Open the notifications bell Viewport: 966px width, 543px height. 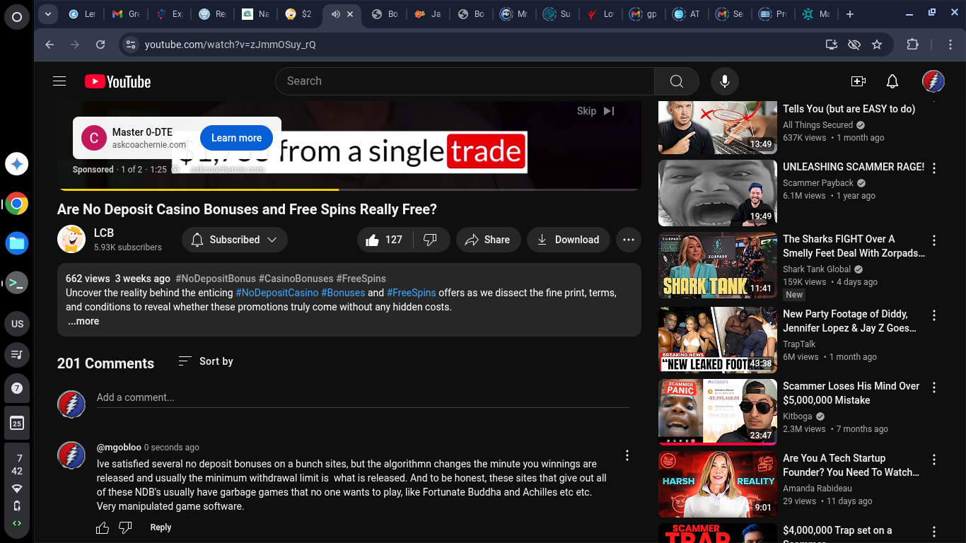(x=892, y=81)
